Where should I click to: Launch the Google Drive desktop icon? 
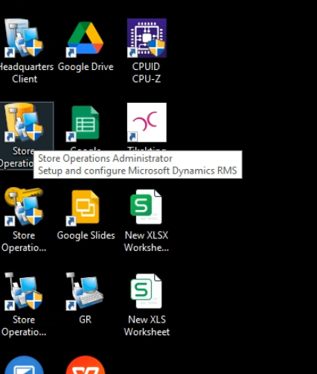86,38
